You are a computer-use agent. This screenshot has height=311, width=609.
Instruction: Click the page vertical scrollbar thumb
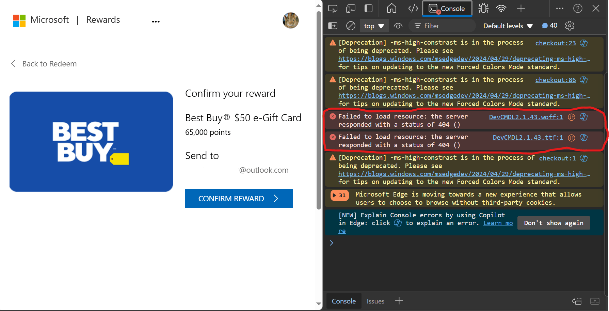click(x=319, y=110)
